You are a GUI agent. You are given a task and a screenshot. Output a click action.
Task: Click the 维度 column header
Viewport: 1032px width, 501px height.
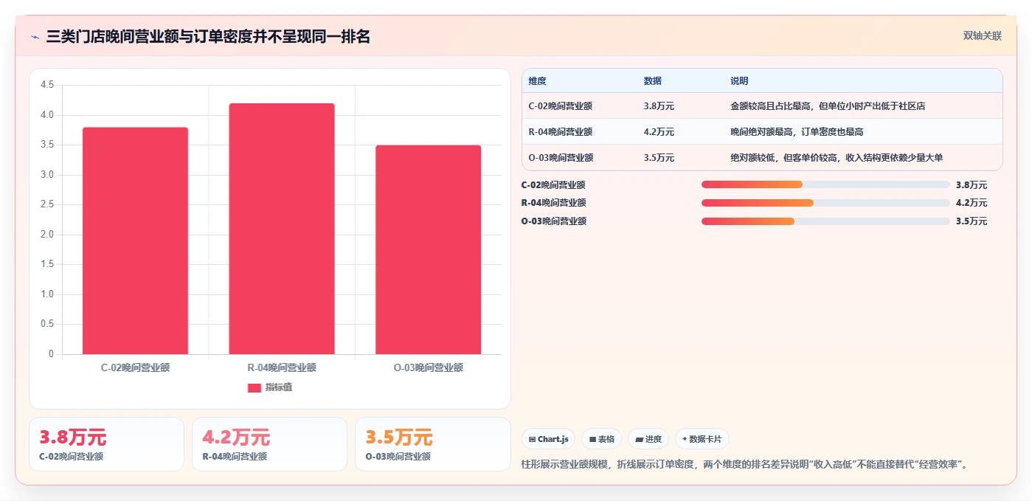click(538, 81)
